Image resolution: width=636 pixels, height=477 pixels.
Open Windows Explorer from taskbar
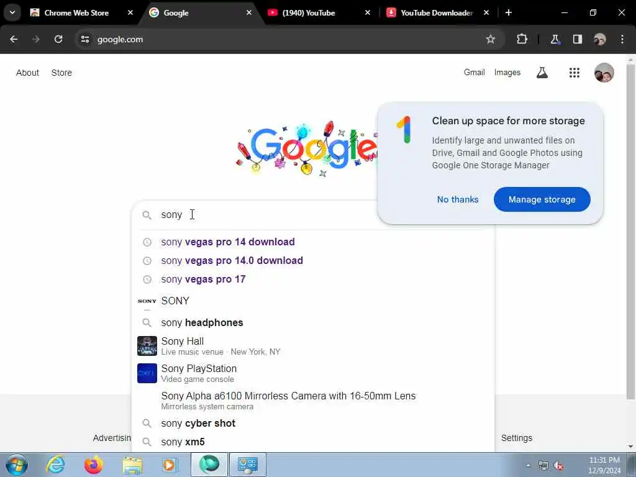coord(132,465)
